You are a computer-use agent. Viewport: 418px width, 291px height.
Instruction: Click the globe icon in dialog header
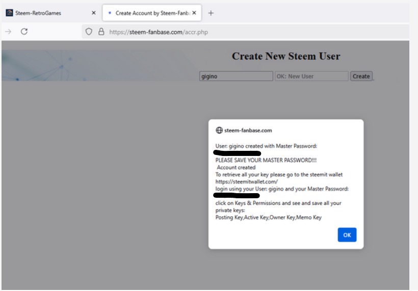(219, 130)
